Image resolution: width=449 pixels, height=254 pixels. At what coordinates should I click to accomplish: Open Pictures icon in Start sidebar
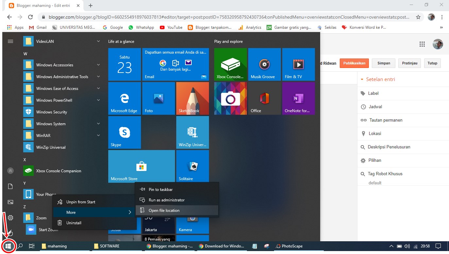10,202
